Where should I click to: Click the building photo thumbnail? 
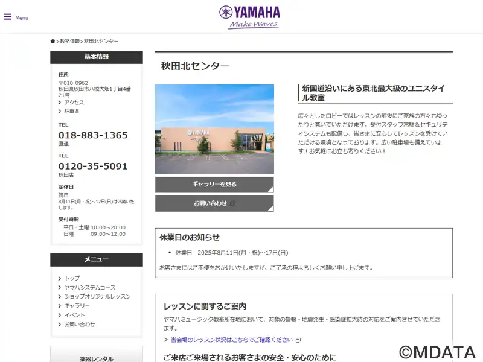(x=214, y=129)
